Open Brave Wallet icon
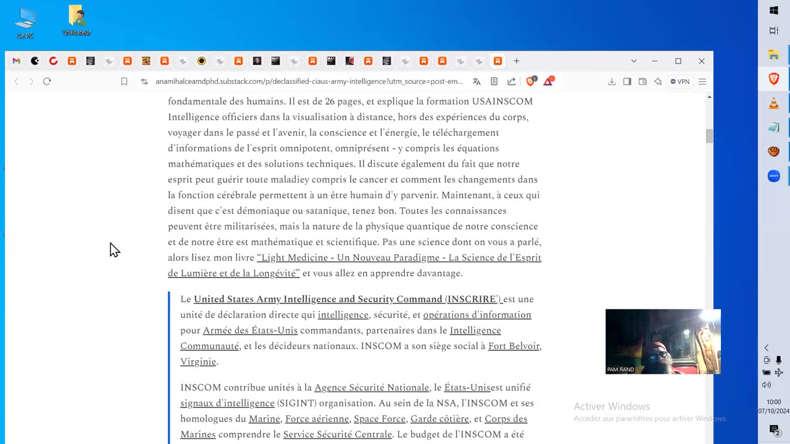 pyautogui.click(x=642, y=81)
